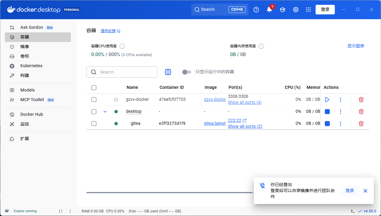Delete the desktop stack
This screenshot has width=381, height=216.
pos(361,112)
